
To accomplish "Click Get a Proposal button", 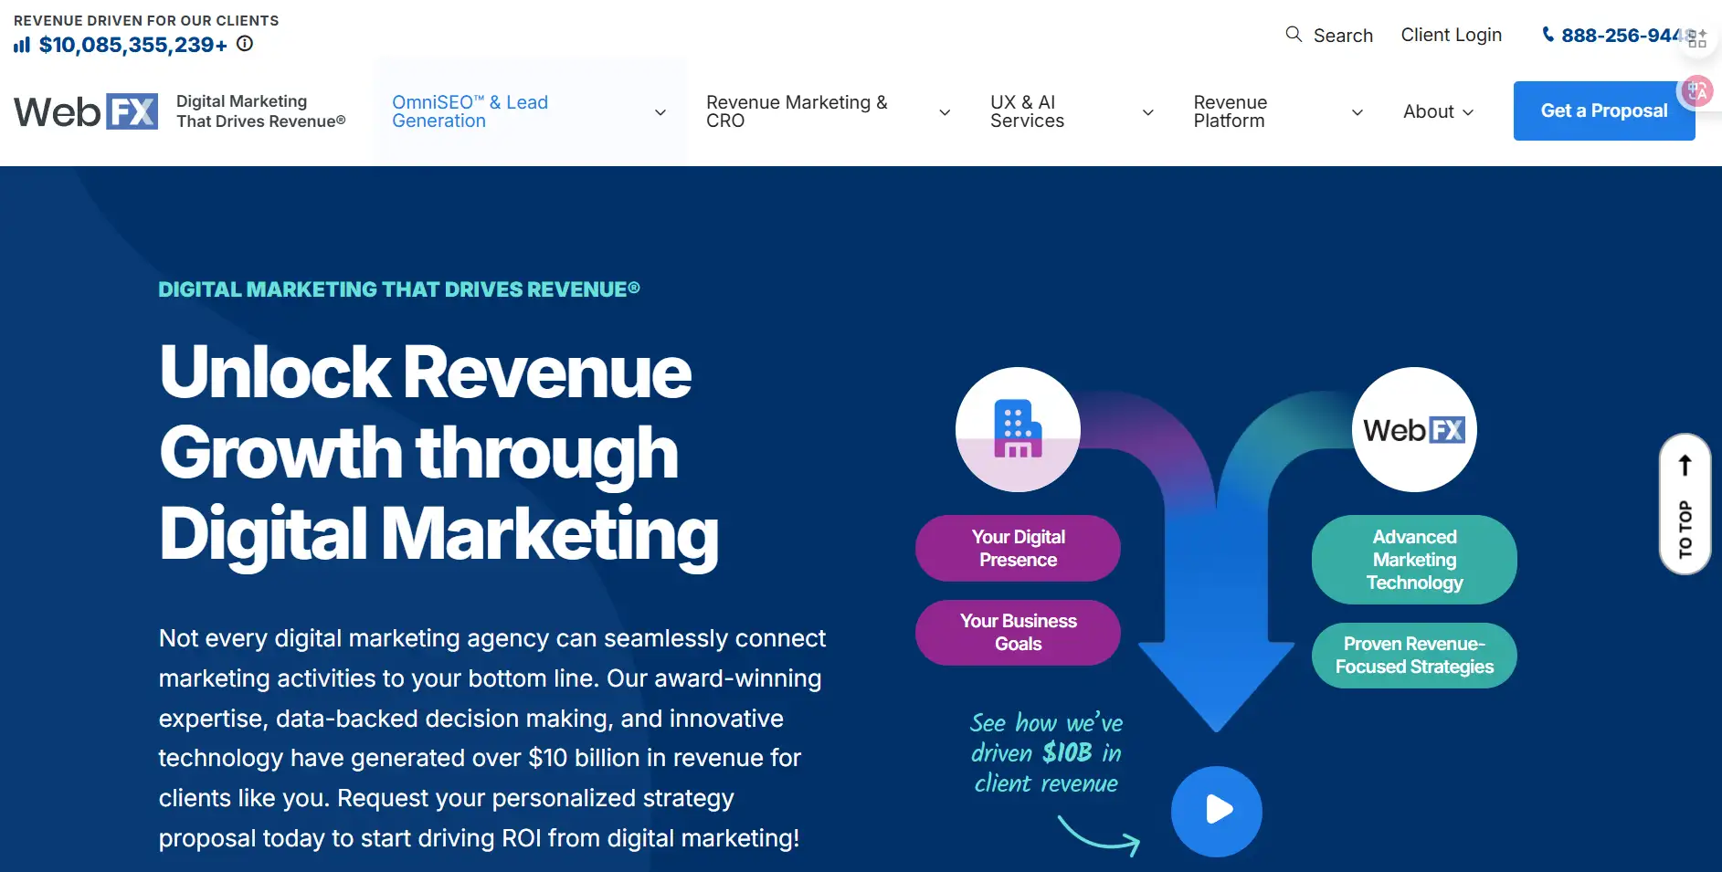I will [1604, 110].
